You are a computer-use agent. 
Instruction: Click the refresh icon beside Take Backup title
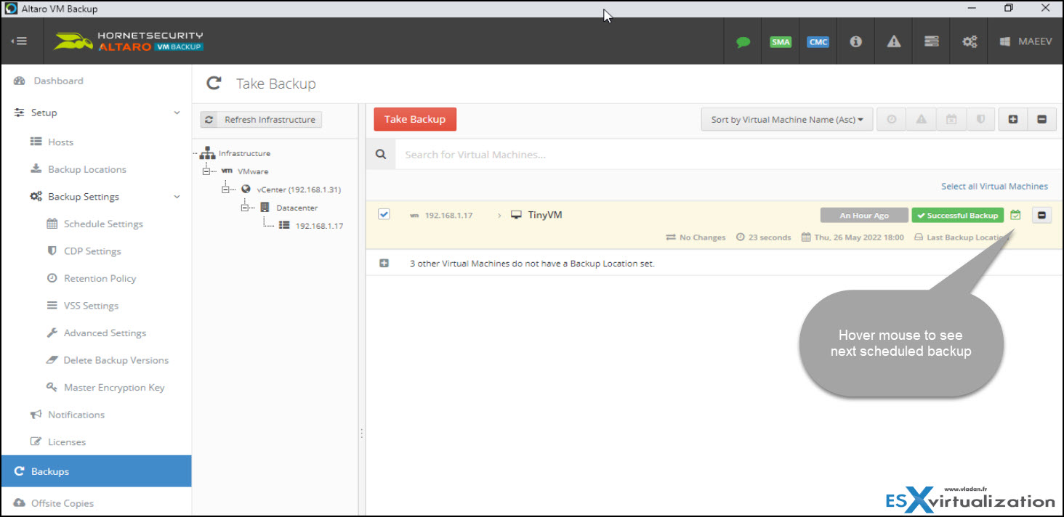tap(214, 84)
